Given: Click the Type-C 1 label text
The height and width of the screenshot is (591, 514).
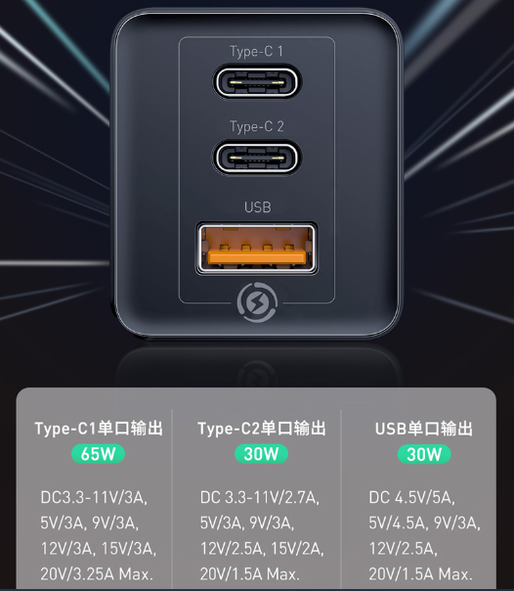Looking at the screenshot, I should click(256, 52).
